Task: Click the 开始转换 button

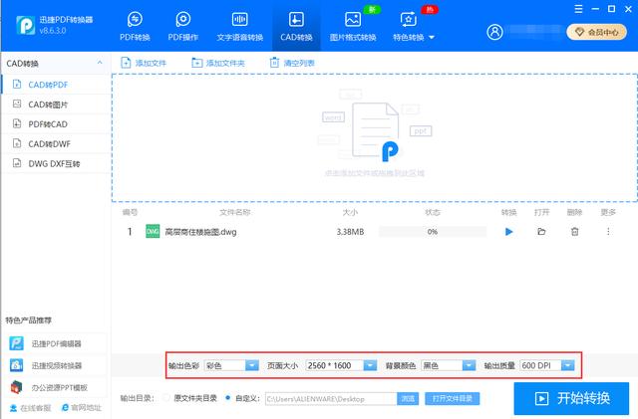Action: (571, 398)
